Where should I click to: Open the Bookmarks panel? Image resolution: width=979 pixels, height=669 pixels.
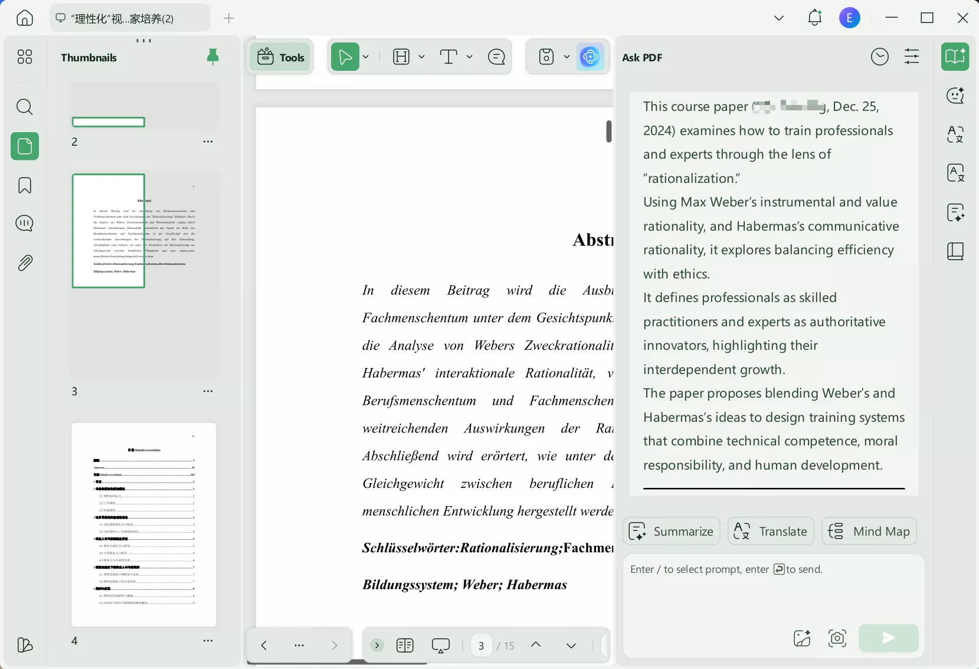tap(24, 185)
